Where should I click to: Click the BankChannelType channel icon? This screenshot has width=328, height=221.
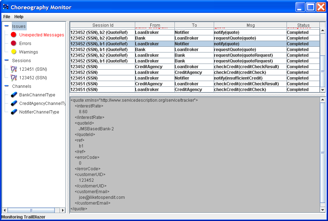point(14,95)
